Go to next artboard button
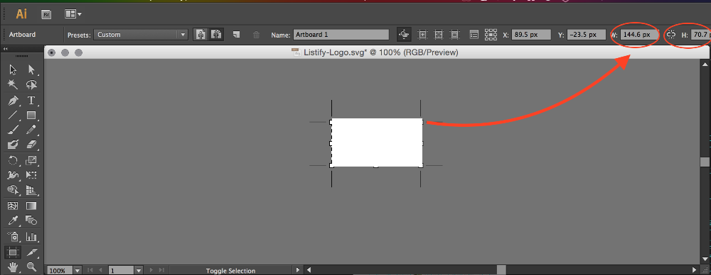The image size is (711, 275). pos(151,271)
